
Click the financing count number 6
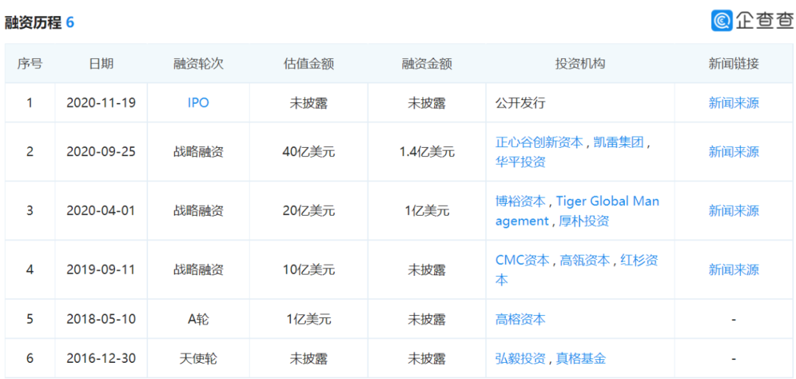(70, 22)
